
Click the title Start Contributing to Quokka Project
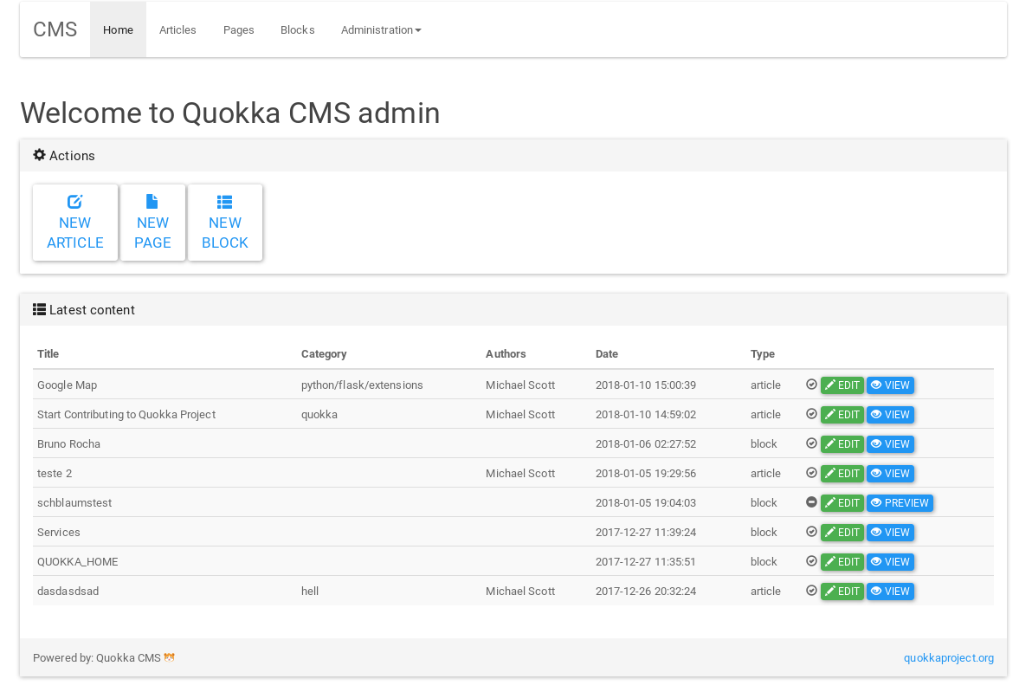[126, 414]
